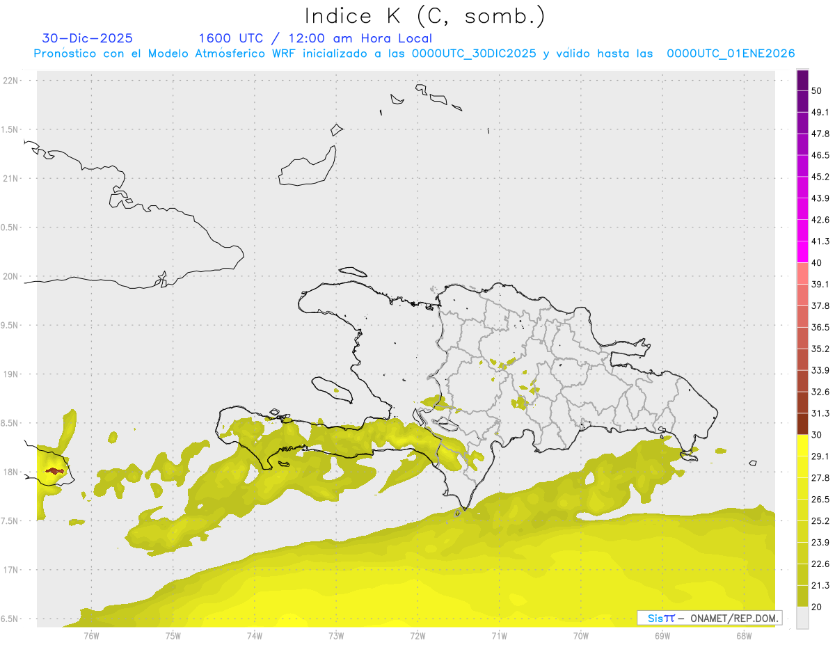
Task: Pick the dark purple legend band above 50
Action: (802, 81)
